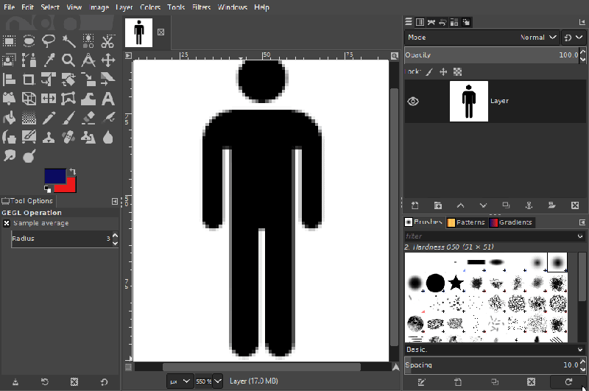Viewport: 589px width, 391px height.
Task: Click the layer Opacity slider
Action: click(492, 55)
